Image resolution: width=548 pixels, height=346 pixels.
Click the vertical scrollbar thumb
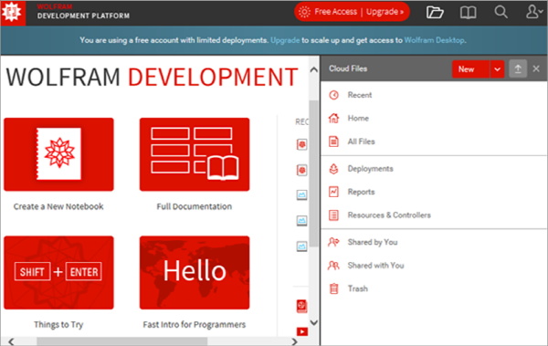click(314, 173)
